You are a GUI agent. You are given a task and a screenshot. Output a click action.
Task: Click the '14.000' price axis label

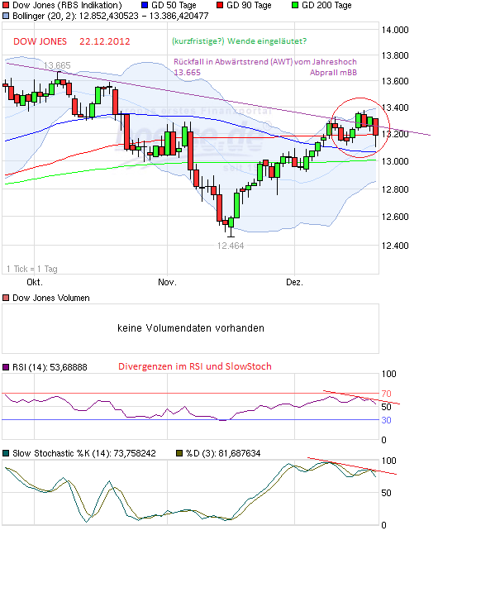[x=395, y=30]
